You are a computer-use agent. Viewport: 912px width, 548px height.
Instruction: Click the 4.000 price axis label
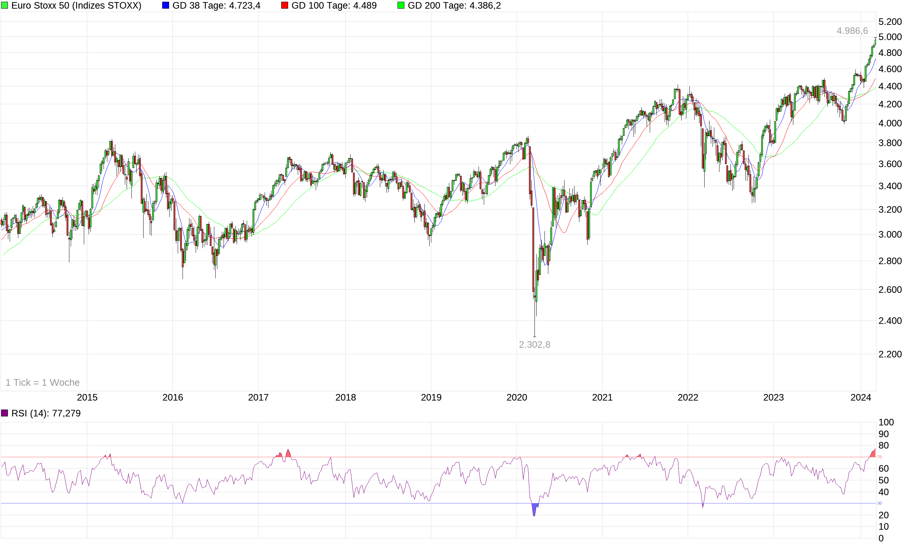(x=890, y=123)
